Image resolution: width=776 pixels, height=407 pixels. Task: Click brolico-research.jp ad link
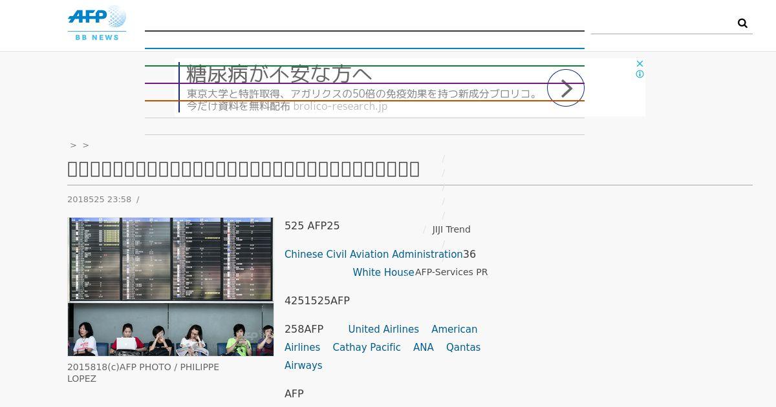pyautogui.click(x=340, y=106)
